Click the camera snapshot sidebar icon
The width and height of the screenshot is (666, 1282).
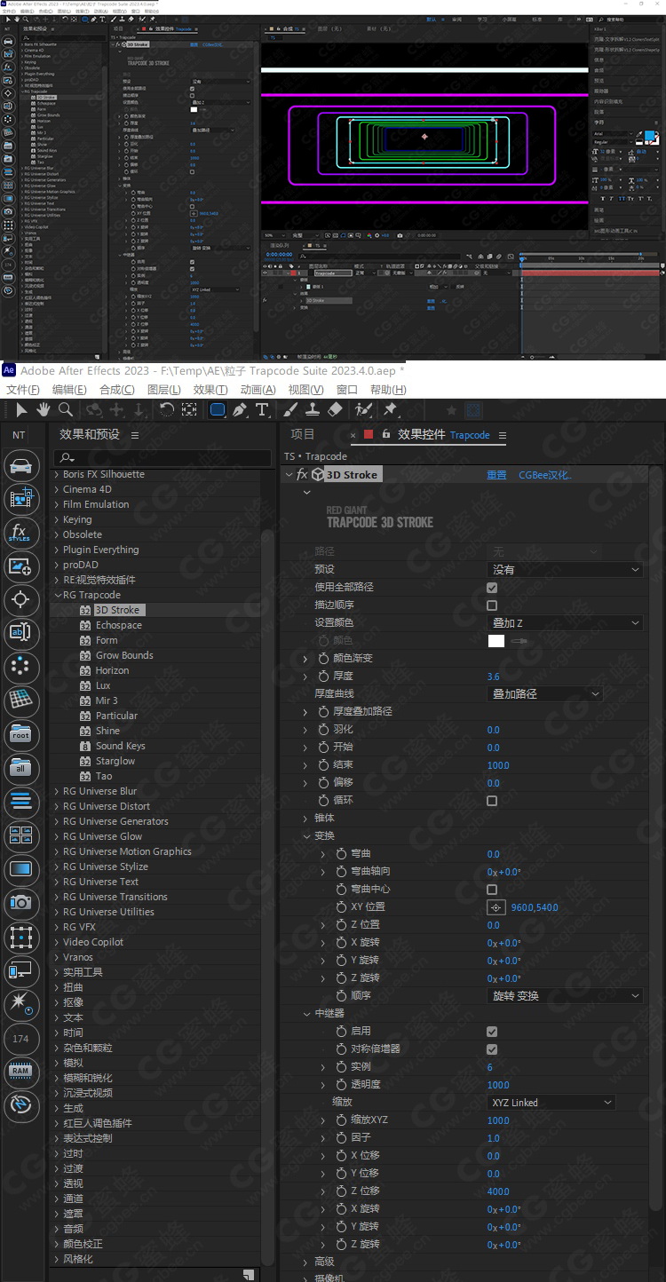[20, 903]
